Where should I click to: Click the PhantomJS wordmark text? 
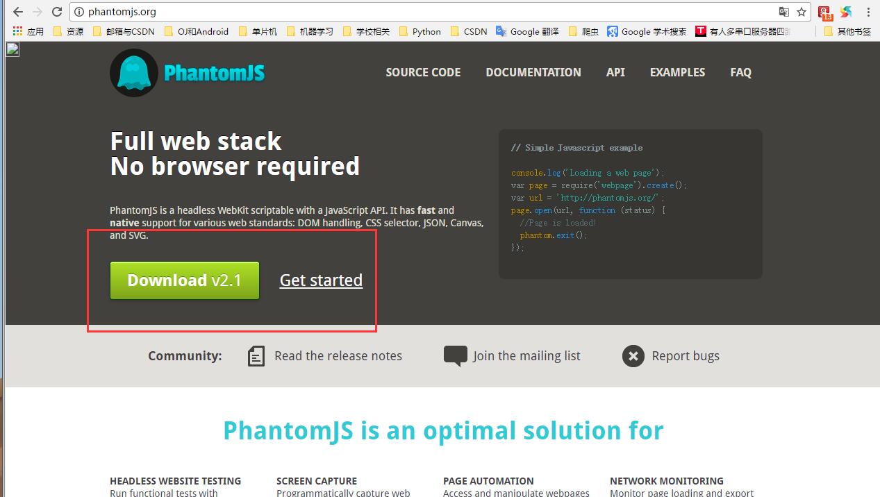pos(215,72)
